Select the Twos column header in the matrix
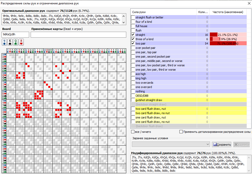Screen dimensions: 252x174 click(121, 51)
